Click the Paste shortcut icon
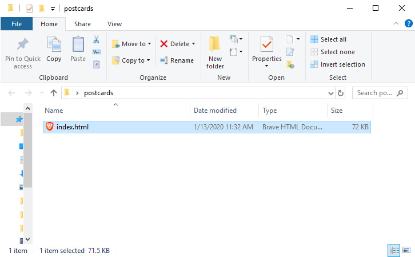This screenshot has width=415, height=257. [x=97, y=64]
